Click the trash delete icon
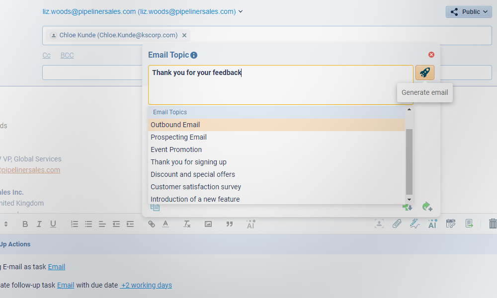This screenshot has width=497, height=298. 493,223
